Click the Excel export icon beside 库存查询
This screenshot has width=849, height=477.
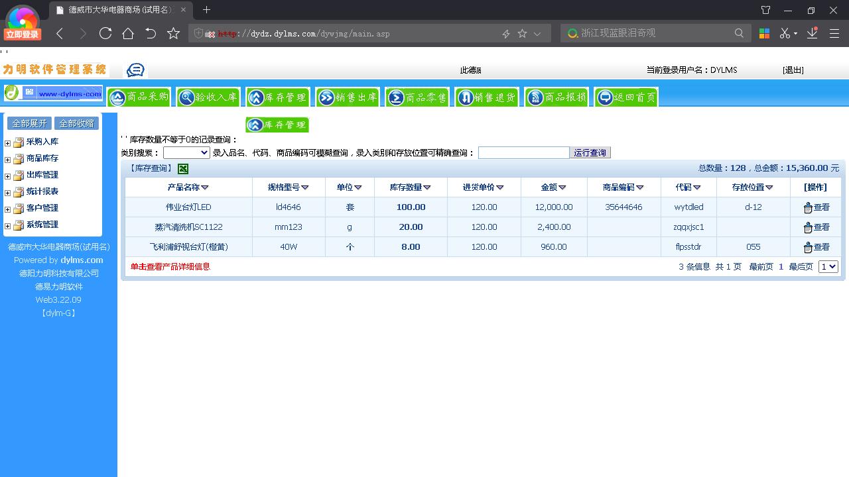click(x=183, y=169)
